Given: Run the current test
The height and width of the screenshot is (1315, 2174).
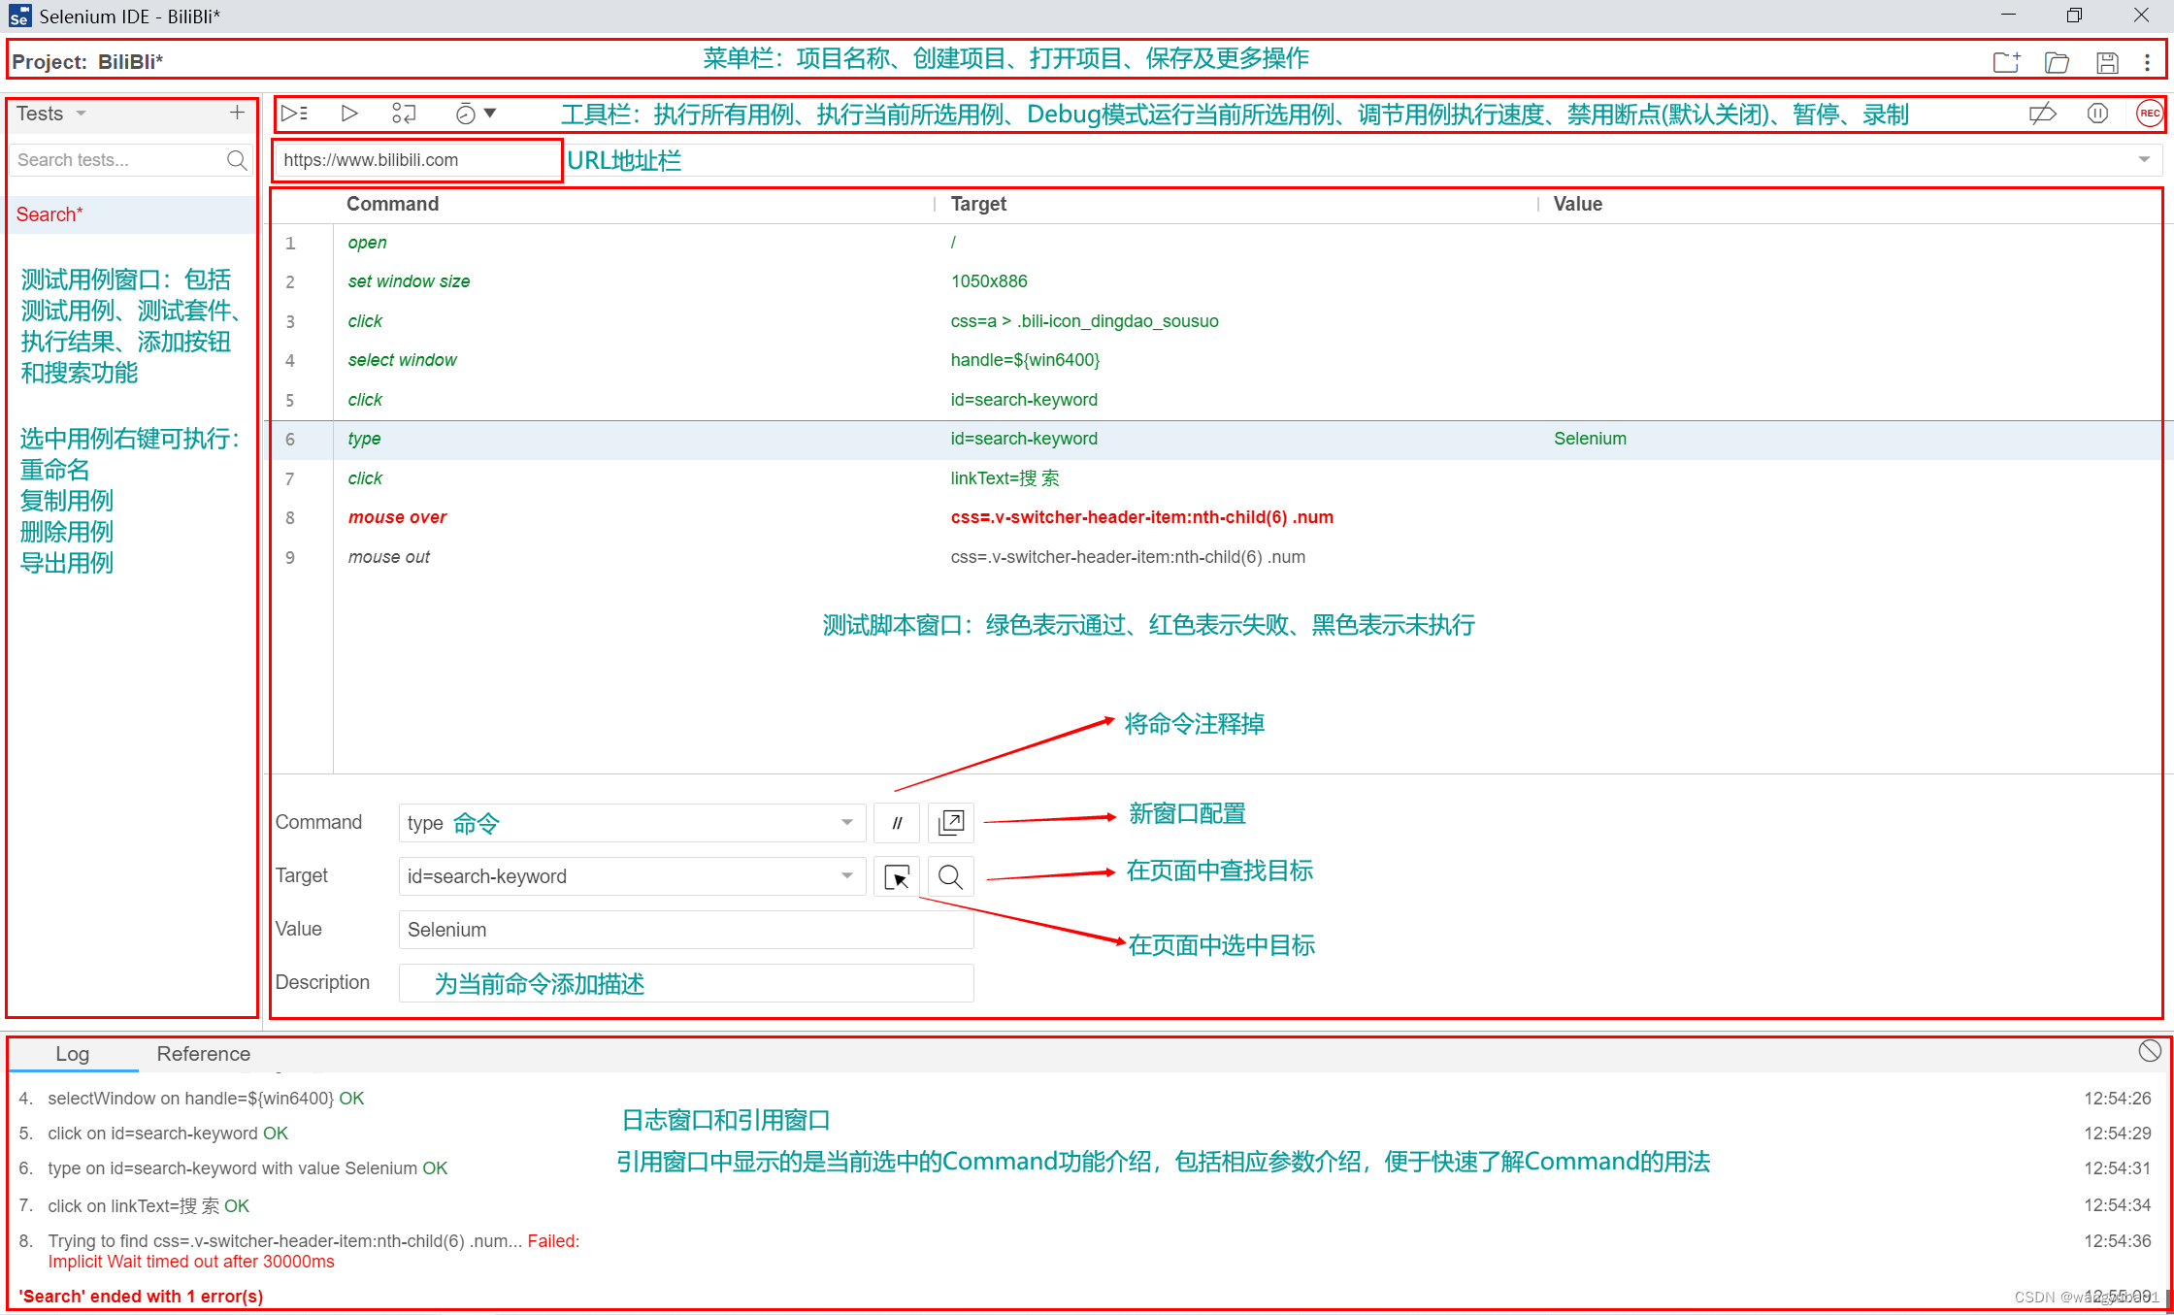Looking at the screenshot, I should click(349, 114).
